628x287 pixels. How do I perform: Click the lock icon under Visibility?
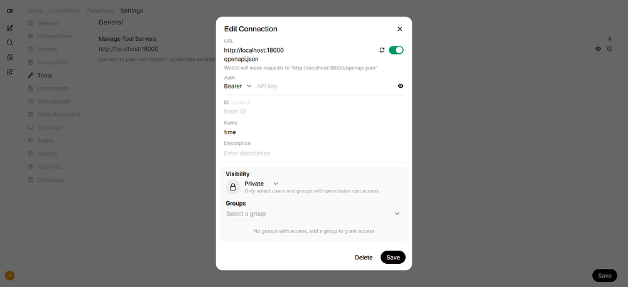click(233, 187)
